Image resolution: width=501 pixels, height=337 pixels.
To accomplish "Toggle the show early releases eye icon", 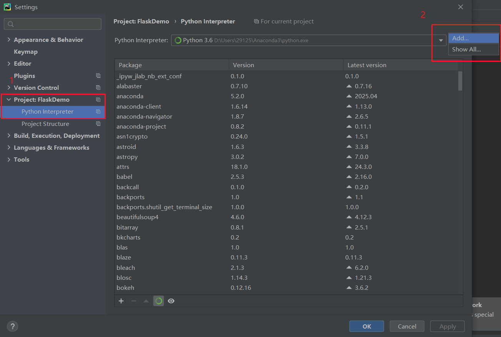I will point(171,301).
